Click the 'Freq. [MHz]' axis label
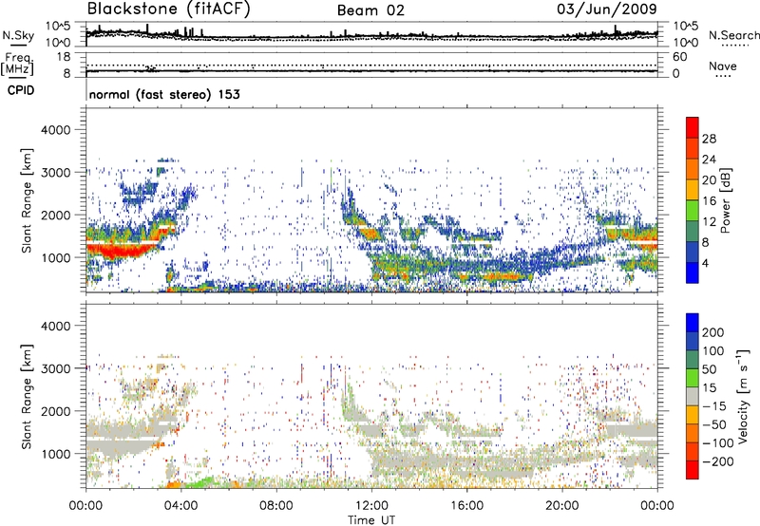The width and height of the screenshot is (760, 526). click(17, 65)
